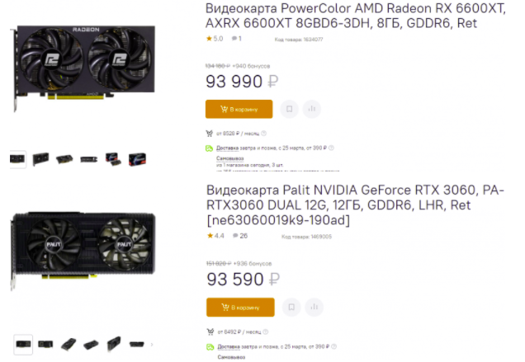The height and width of the screenshot is (362, 525).
Task: Click the installment info question icon for RTX 3060
Action: coord(266,331)
